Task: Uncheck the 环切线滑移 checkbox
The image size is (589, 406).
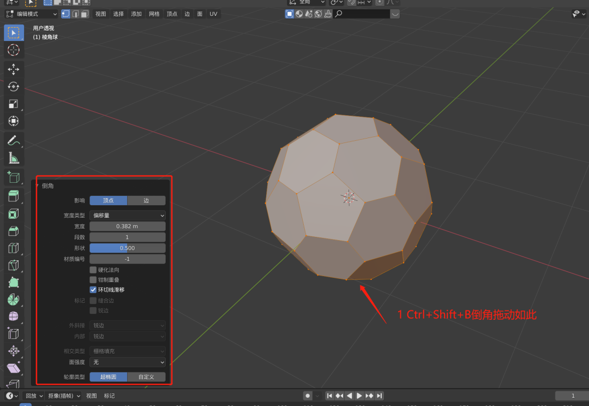Action: click(x=93, y=289)
